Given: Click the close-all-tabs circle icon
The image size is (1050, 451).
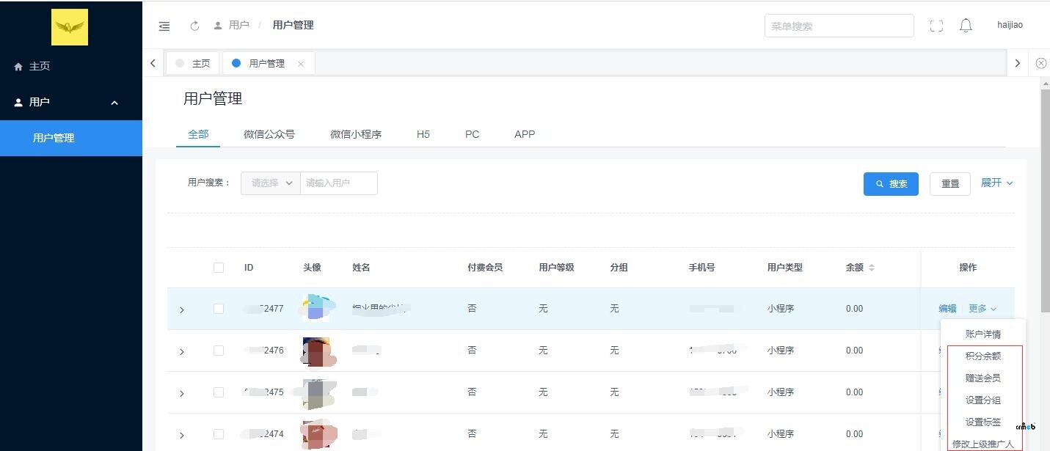Looking at the screenshot, I should (x=1041, y=63).
